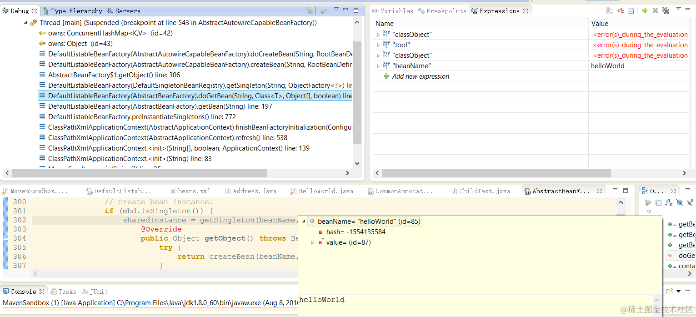Image resolution: width=696 pixels, height=317 pixels.
Task: Click Remove All Expressions double-X icon
Action: point(666,11)
